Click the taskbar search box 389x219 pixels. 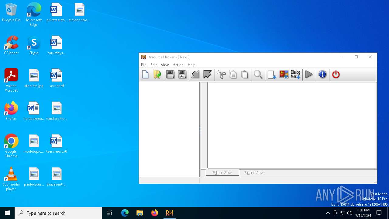coord(58,213)
